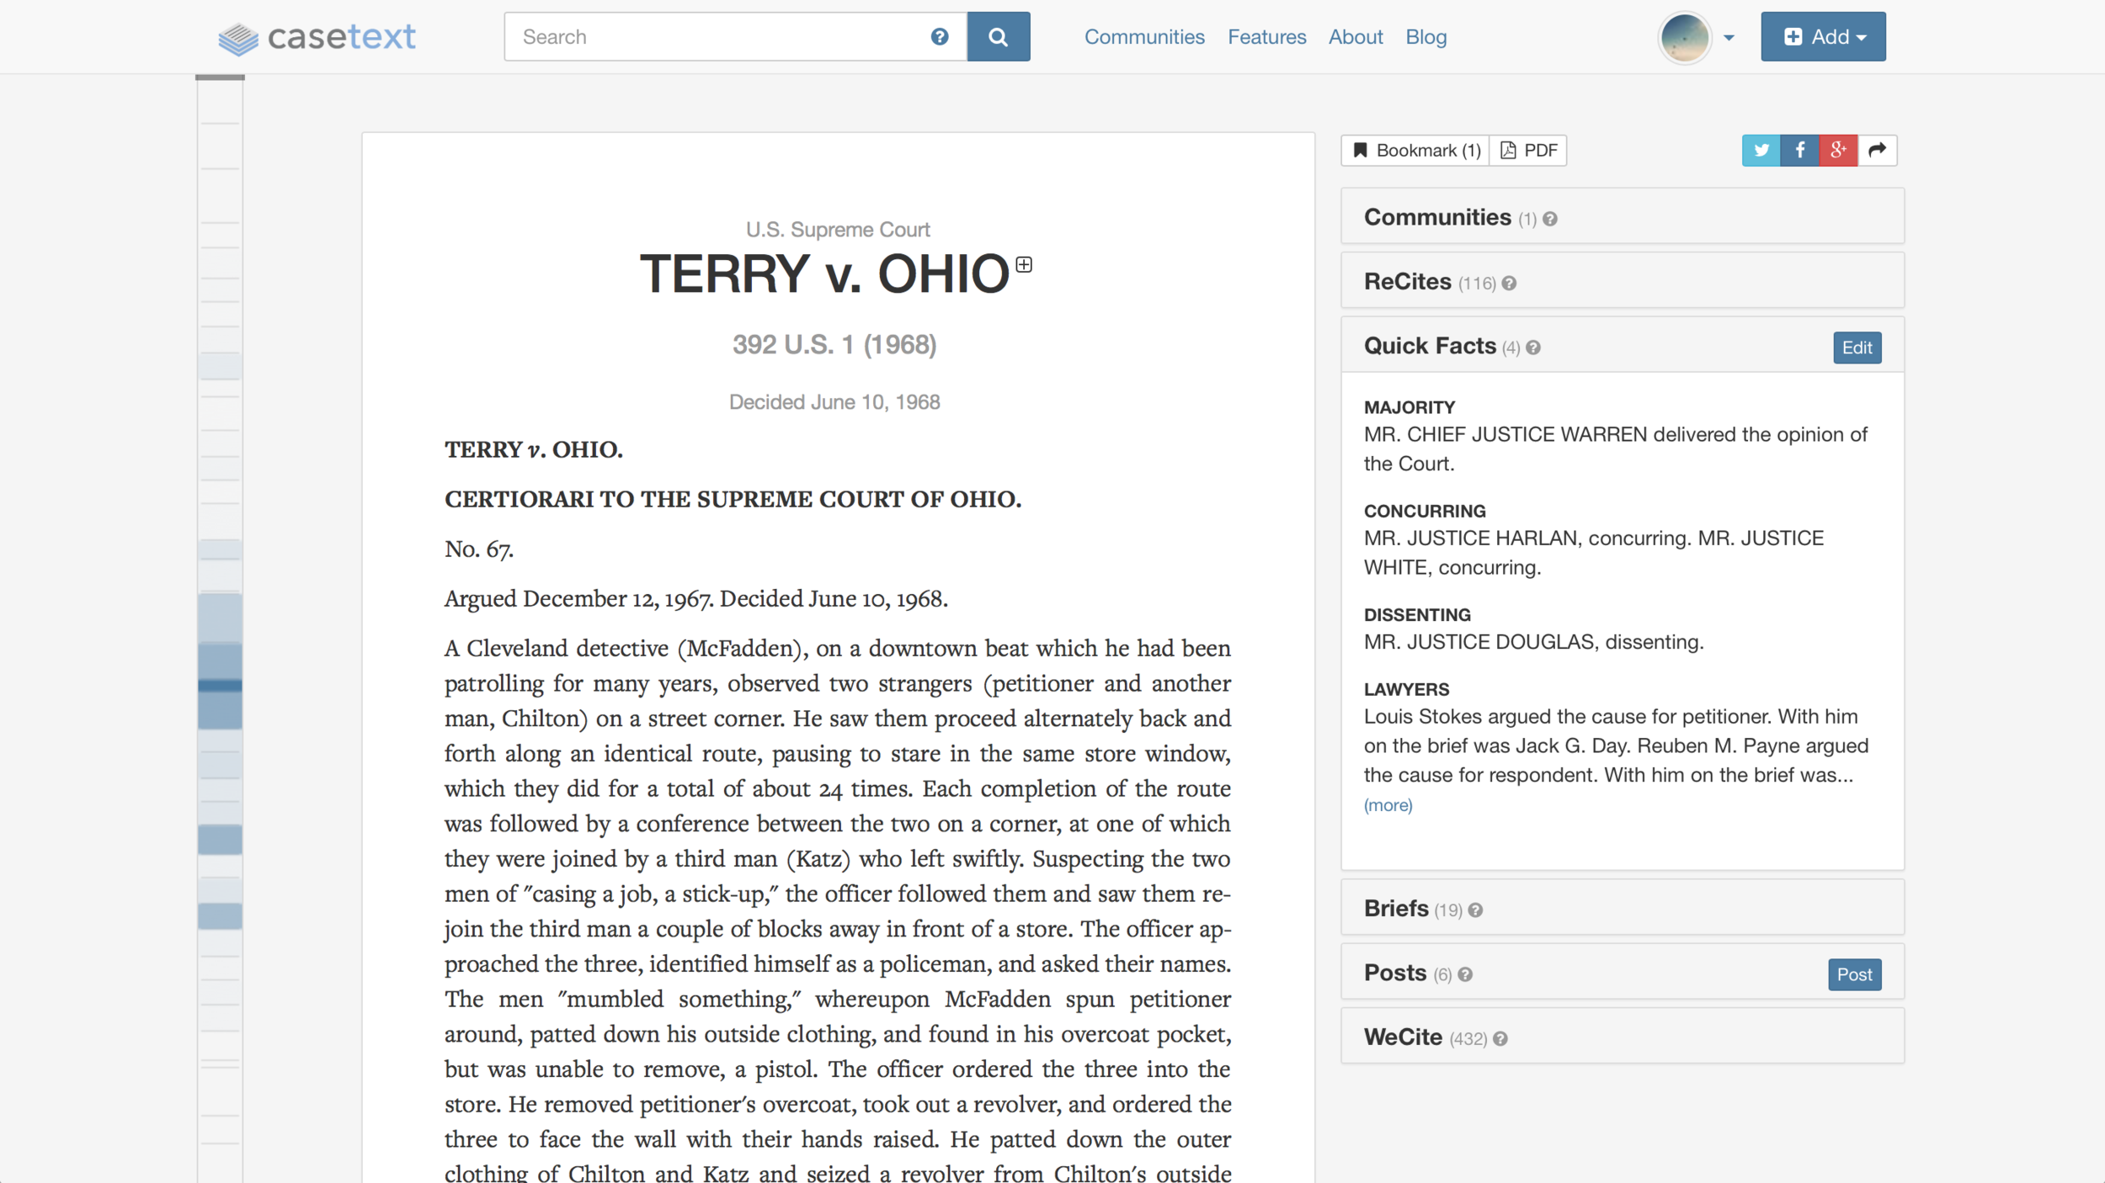Open the Add dropdown button
2105x1183 pixels.
point(1823,37)
